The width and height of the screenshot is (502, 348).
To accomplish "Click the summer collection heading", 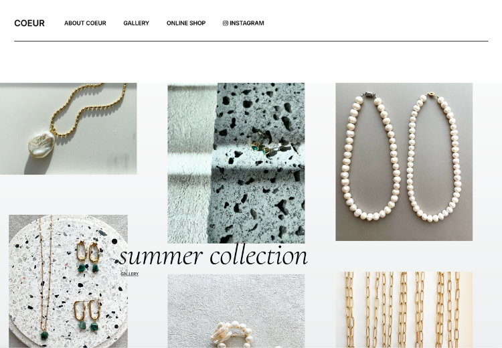I will click(214, 256).
